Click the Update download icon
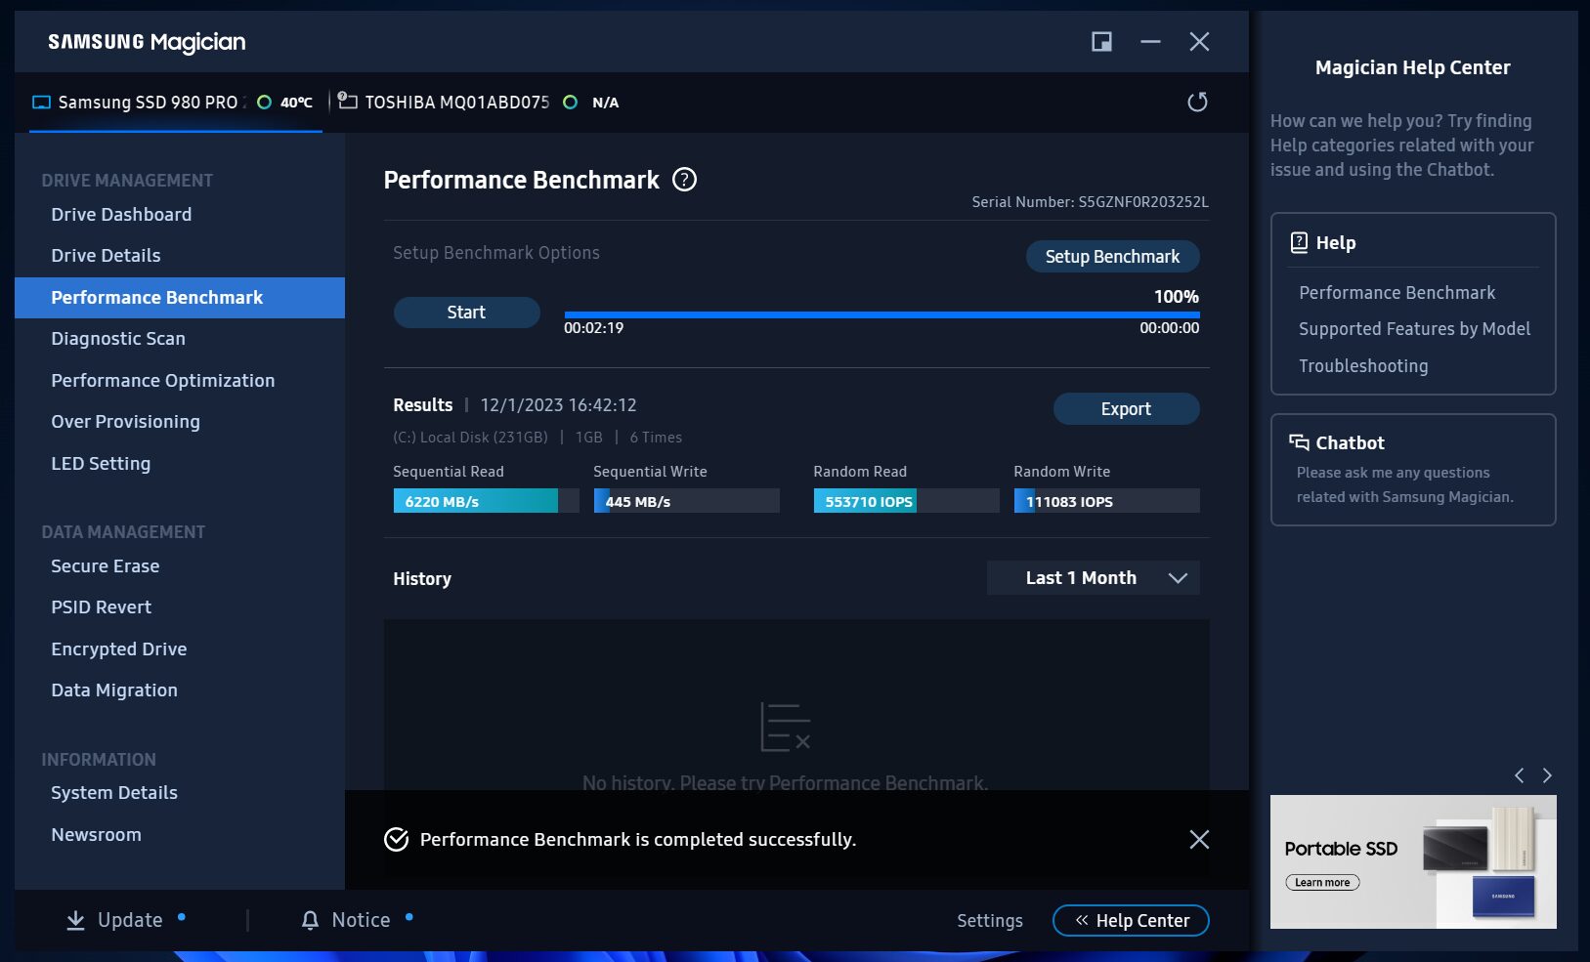The width and height of the screenshot is (1590, 962). (75, 920)
